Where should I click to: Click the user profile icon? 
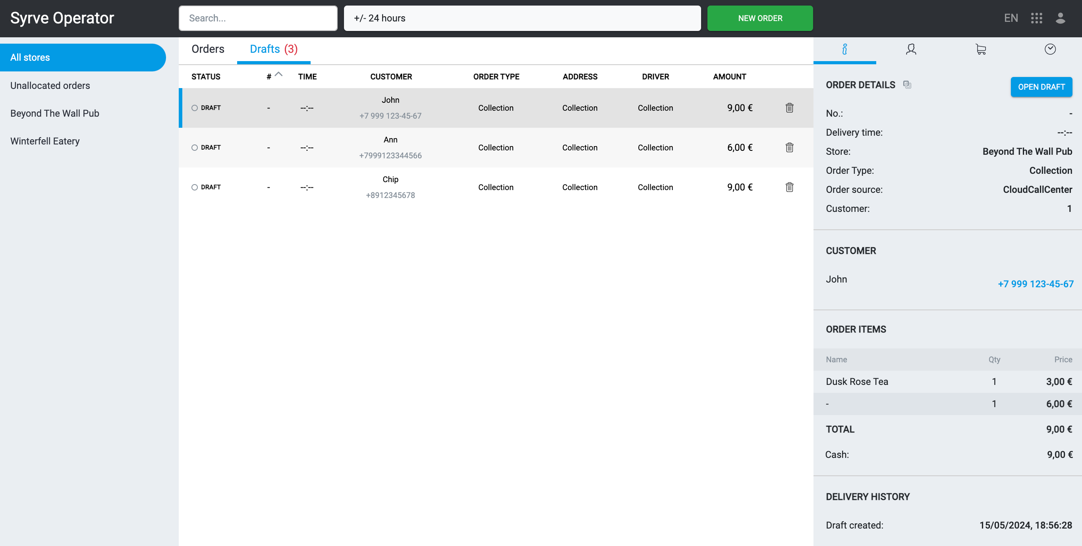click(1060, 18)
